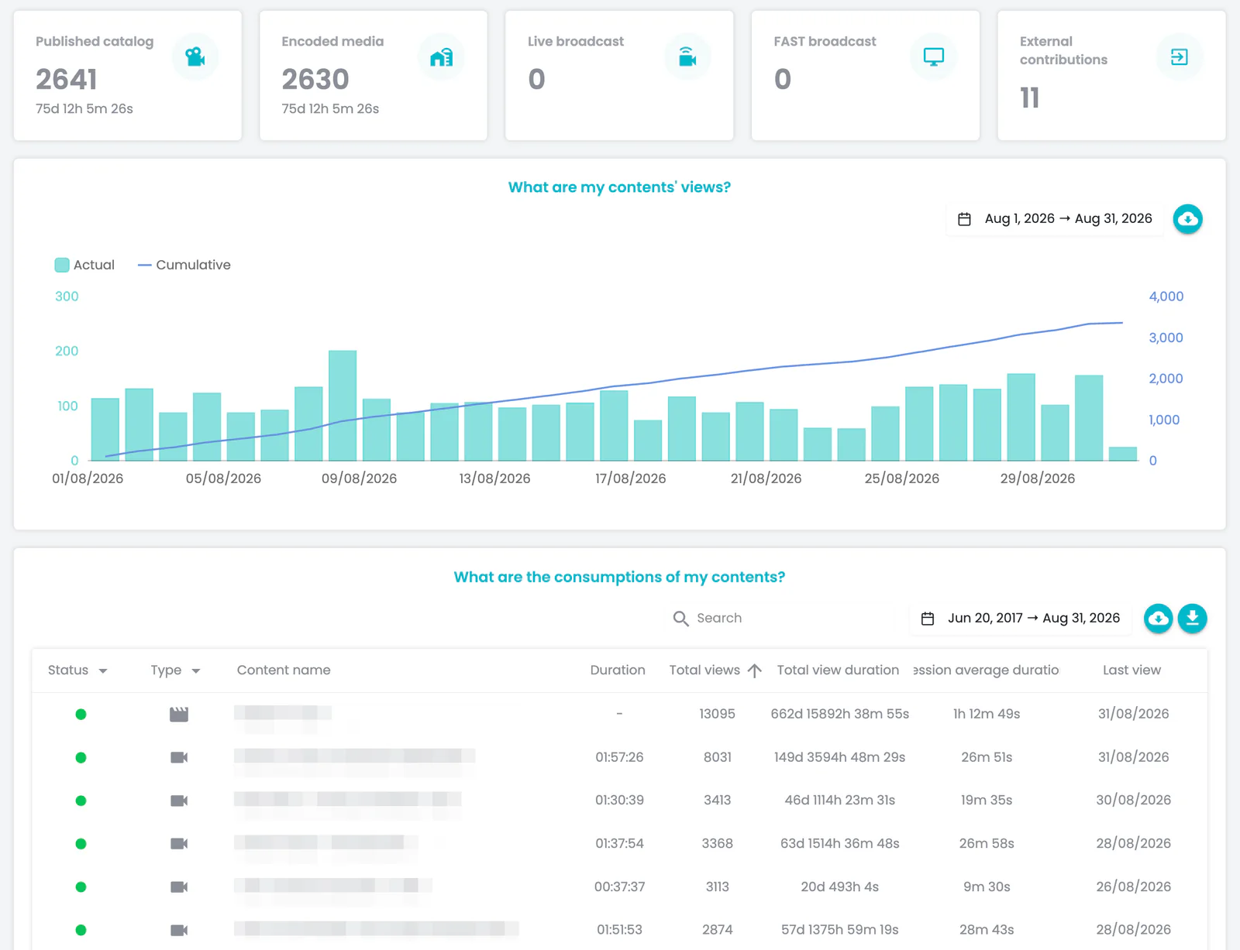
Task: Click the tallest bar near 09/08/2026
Action: coord(343,406)
